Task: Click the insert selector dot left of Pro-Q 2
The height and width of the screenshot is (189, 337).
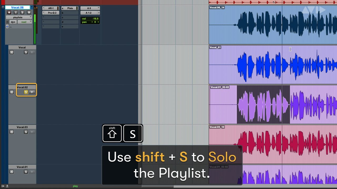Action: point(43,13)
